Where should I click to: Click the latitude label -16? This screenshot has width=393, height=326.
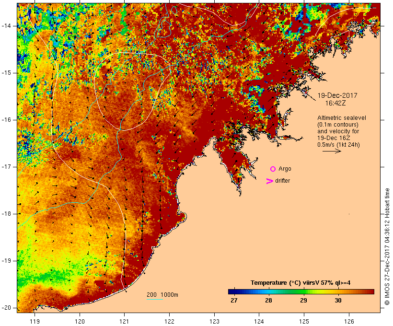pos(6,120)
